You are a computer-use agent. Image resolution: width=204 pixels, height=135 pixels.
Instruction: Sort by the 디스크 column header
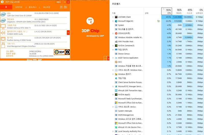pyautogui.click(x=188, y=11)
